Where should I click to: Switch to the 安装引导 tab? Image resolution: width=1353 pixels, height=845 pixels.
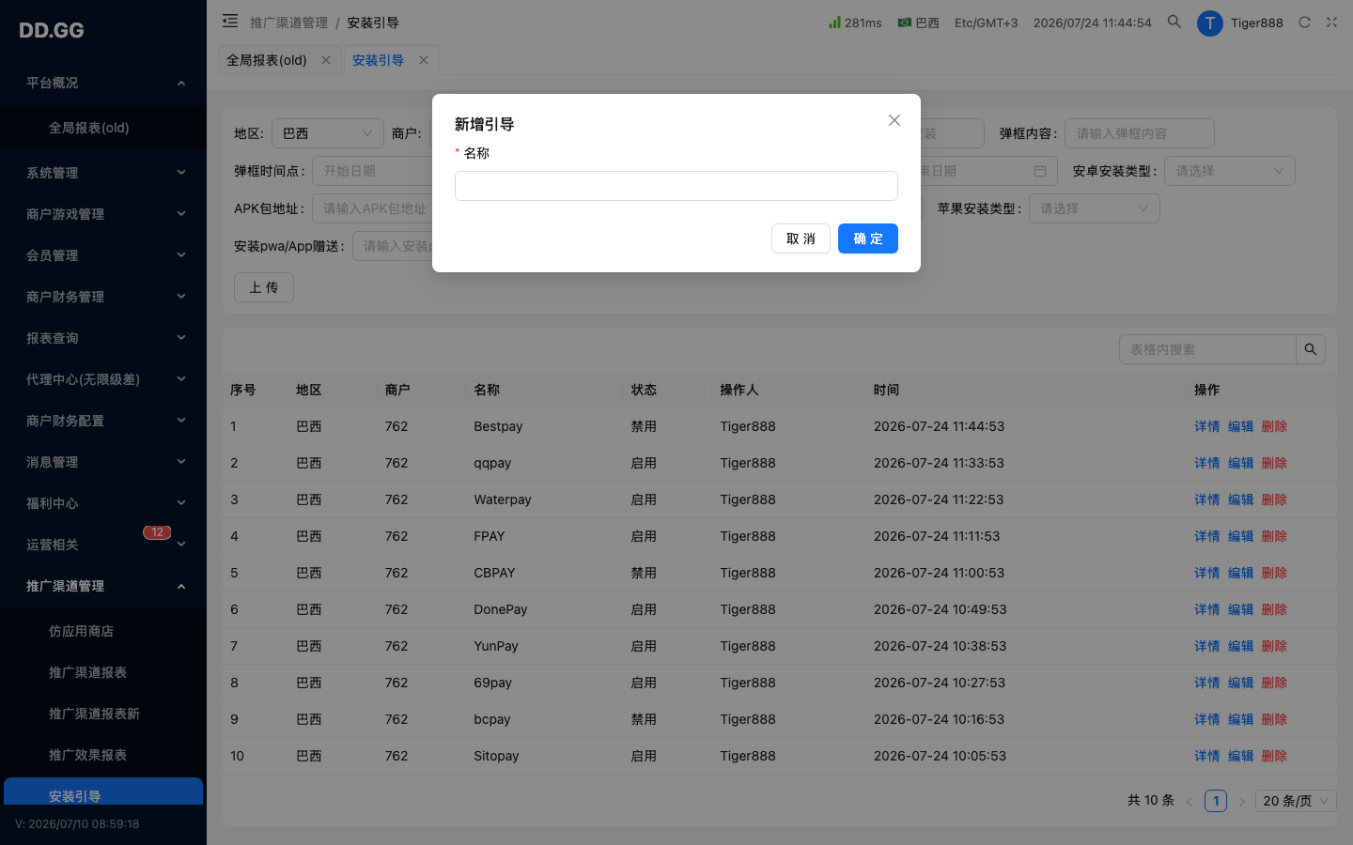[x=378, y=60]
